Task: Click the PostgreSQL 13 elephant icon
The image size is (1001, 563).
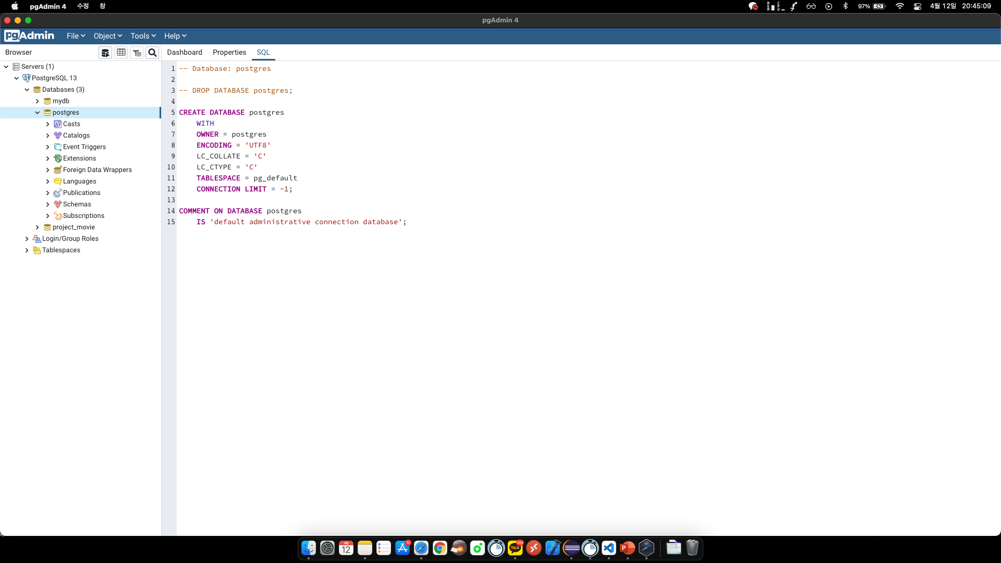Action: 27,78
